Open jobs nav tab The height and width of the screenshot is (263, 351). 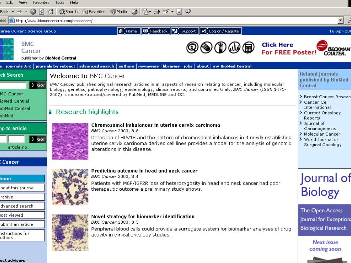click(x=188, y=66)
